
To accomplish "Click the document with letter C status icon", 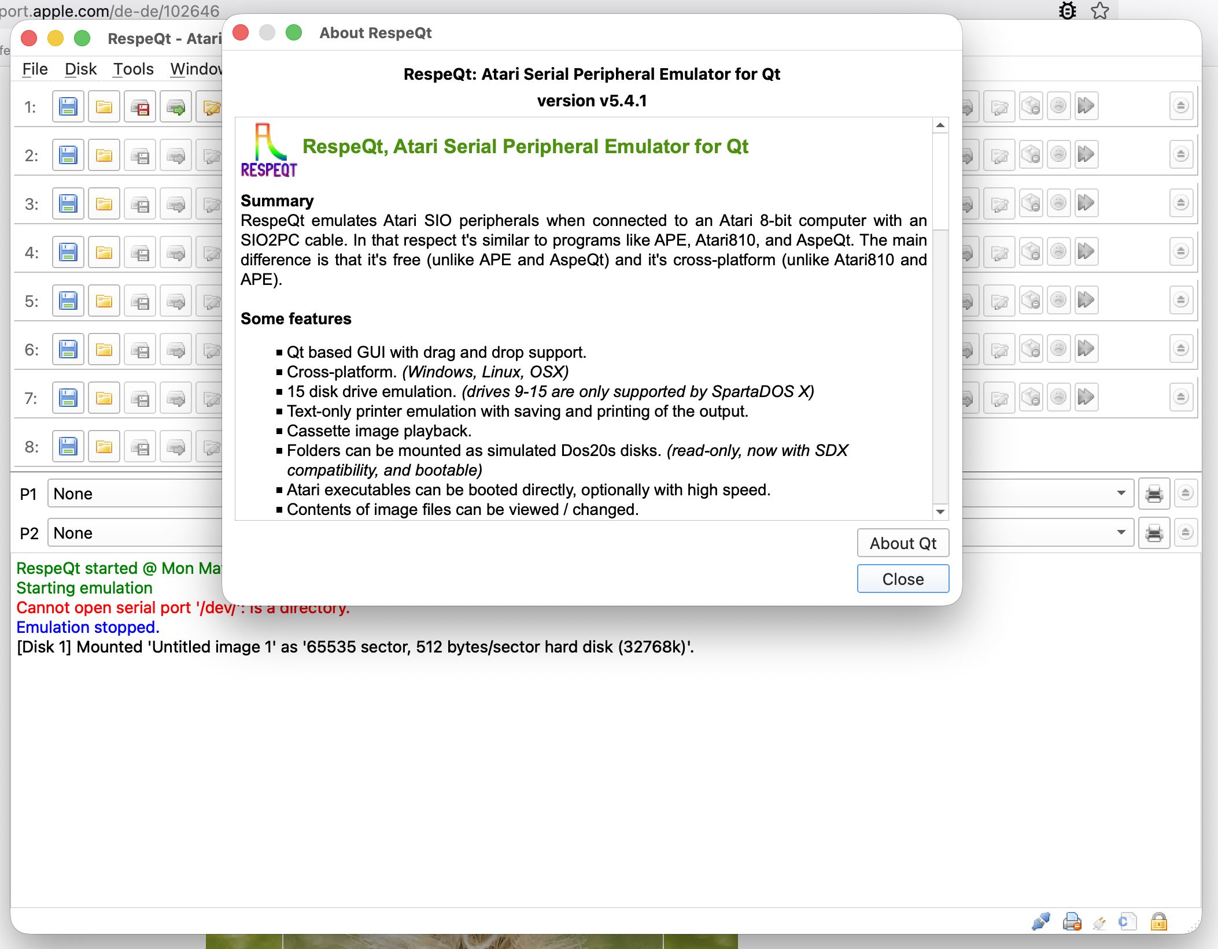I will [1127, 922].
